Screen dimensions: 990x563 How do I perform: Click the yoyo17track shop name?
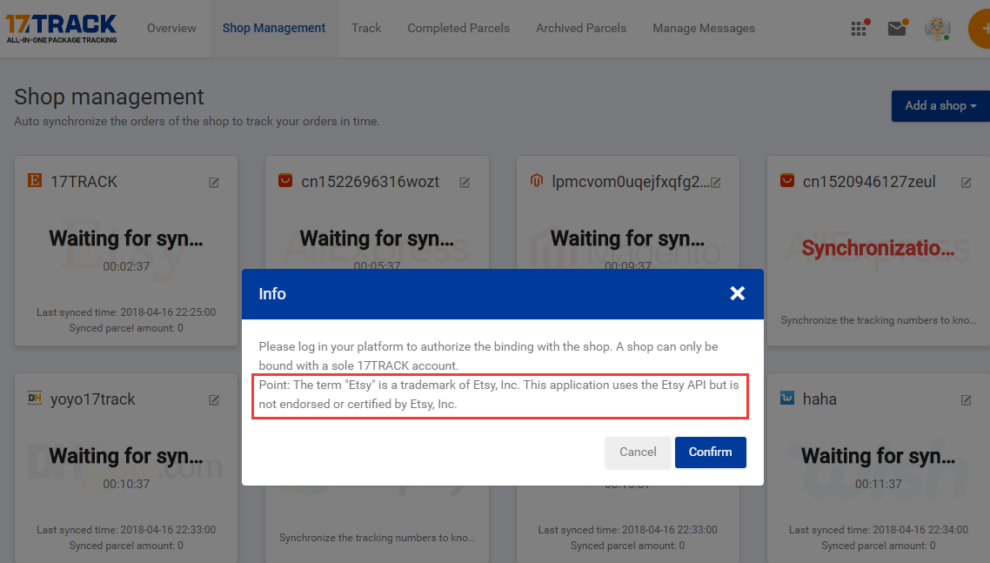pos(93,399)
